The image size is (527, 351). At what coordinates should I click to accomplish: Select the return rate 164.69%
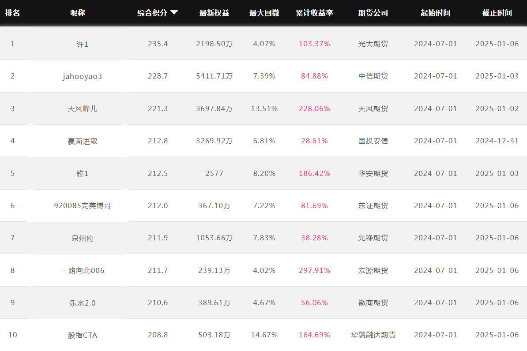(x=314, y=335)
